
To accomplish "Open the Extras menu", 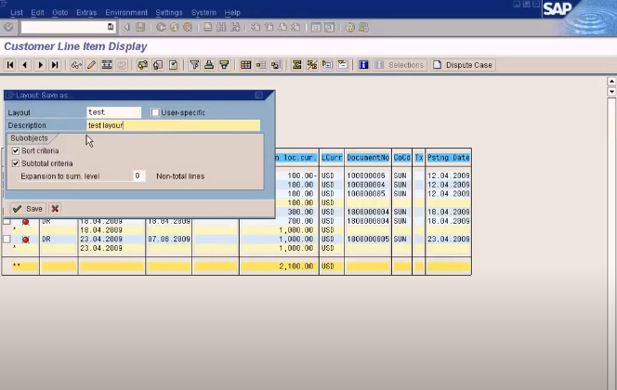I will pyautogui.click(x=86, y=13).
